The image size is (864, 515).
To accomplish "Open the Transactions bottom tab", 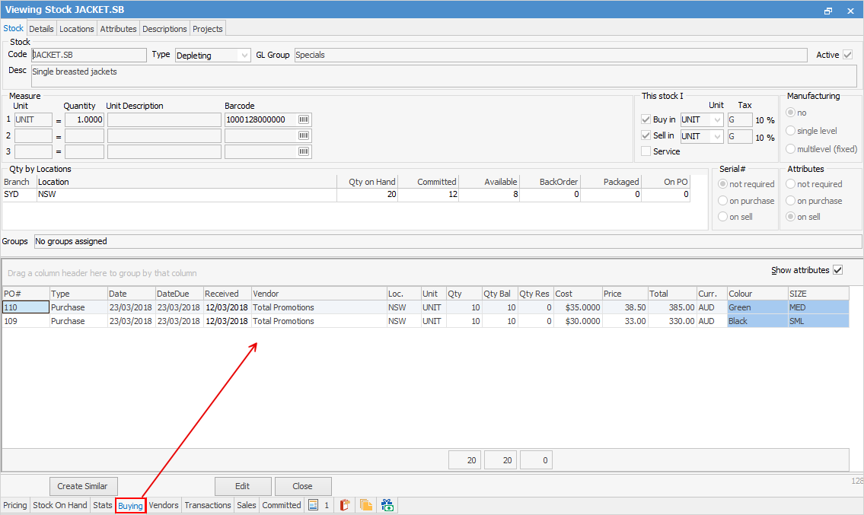I will 207,505.
